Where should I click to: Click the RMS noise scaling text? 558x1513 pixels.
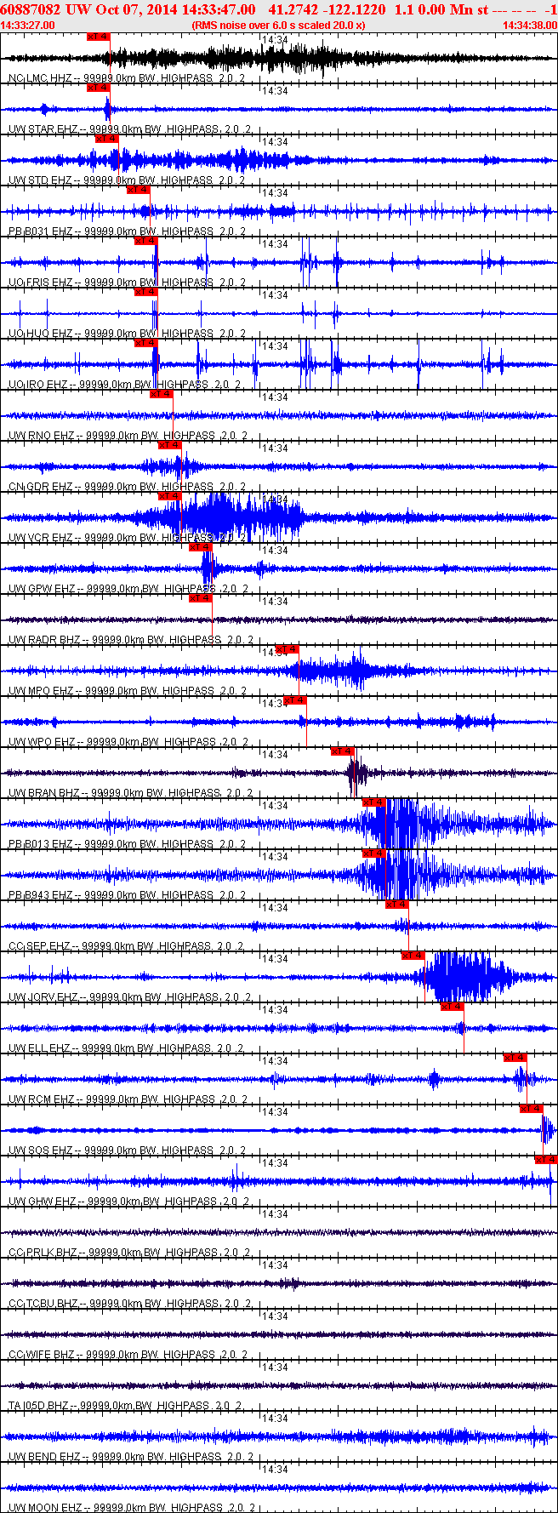point(278,26)
